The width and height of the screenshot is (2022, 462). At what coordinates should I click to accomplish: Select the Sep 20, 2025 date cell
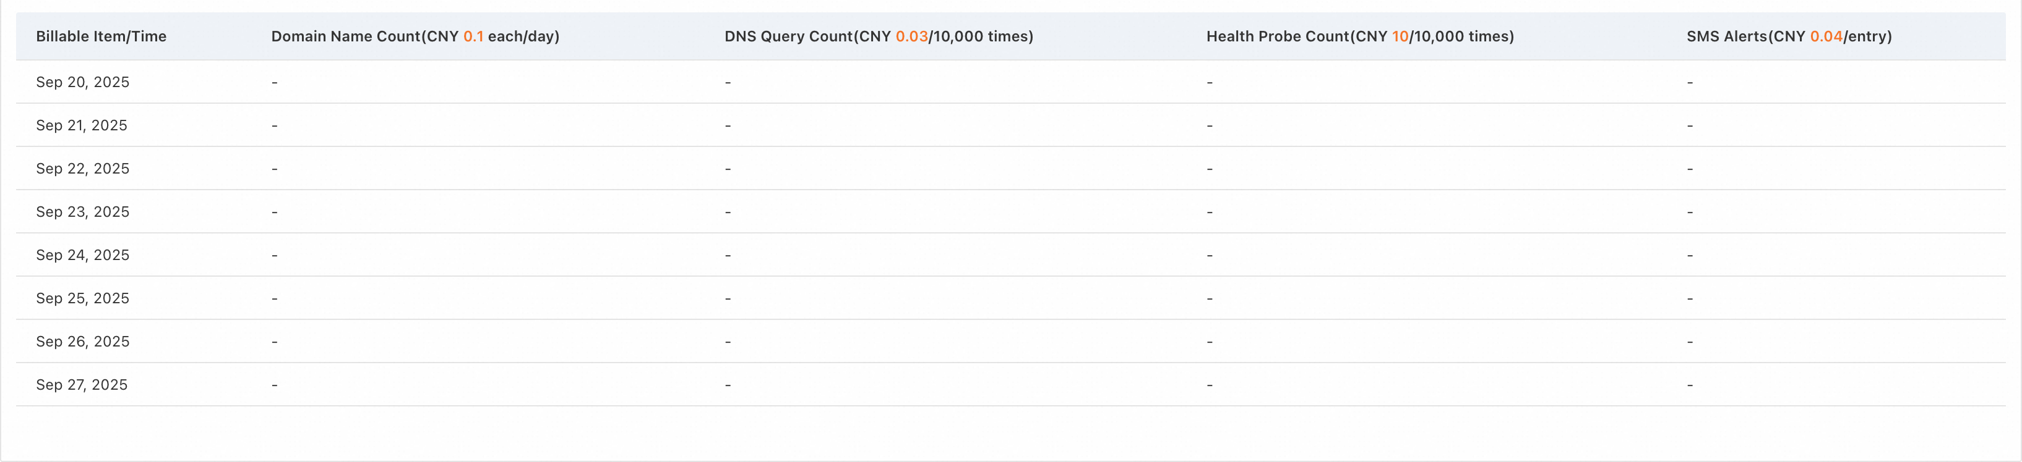point(82,82)
